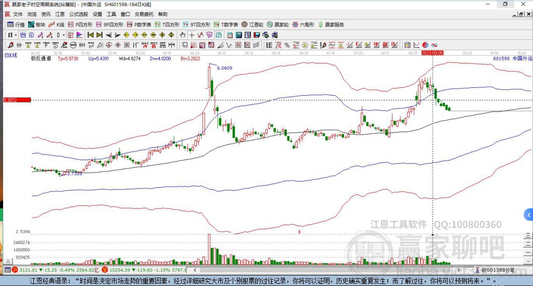The height and width of the screenshot is (286, 533).
Task: Click the up triangle button beside volume
Action: pyautogui.click(x=8, y=261)
